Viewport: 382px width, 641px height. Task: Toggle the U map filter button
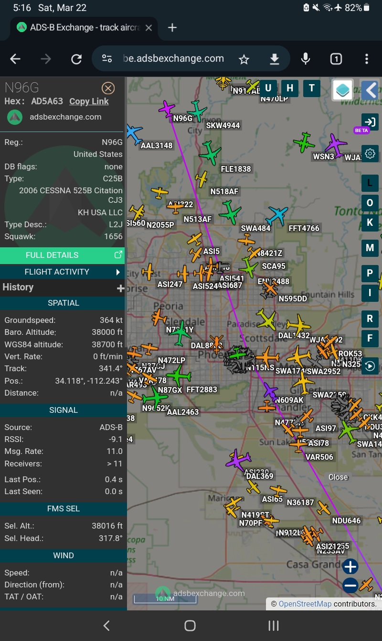268,88
